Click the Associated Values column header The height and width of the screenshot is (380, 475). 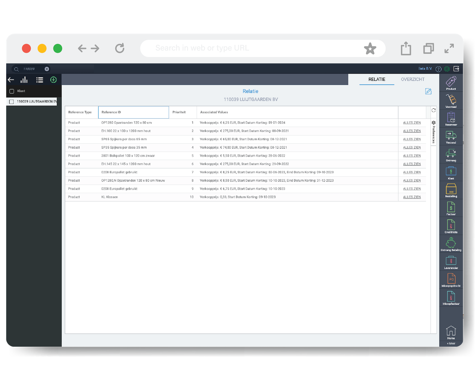click(297, 112)
